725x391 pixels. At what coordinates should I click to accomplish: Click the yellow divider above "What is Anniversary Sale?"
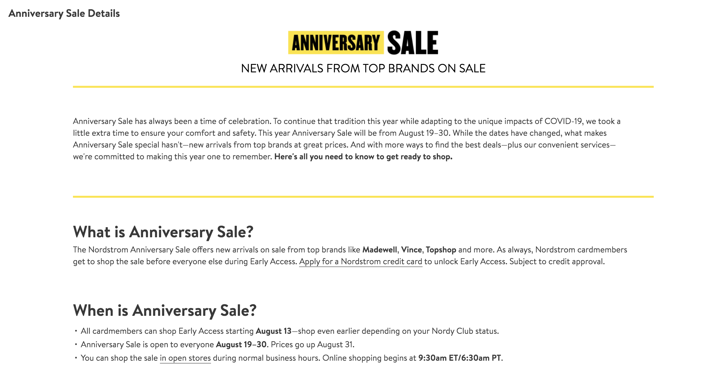[363, 197]
